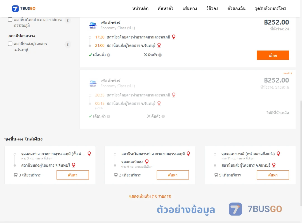Open map pin for 17:20 departure station
The width and height of the screenshot is (302, 223).
click(x=174, y=37)
